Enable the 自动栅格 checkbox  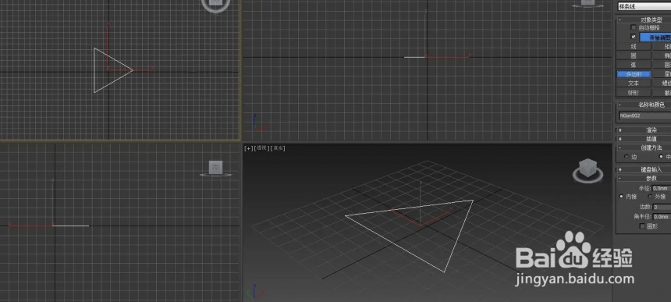click(634, 27)
